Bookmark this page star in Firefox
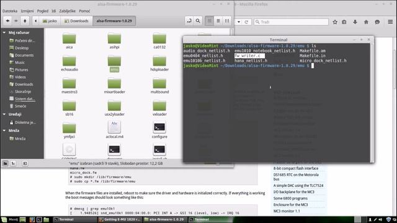This screenshot has height=223, width=397. tap(335, 22)
